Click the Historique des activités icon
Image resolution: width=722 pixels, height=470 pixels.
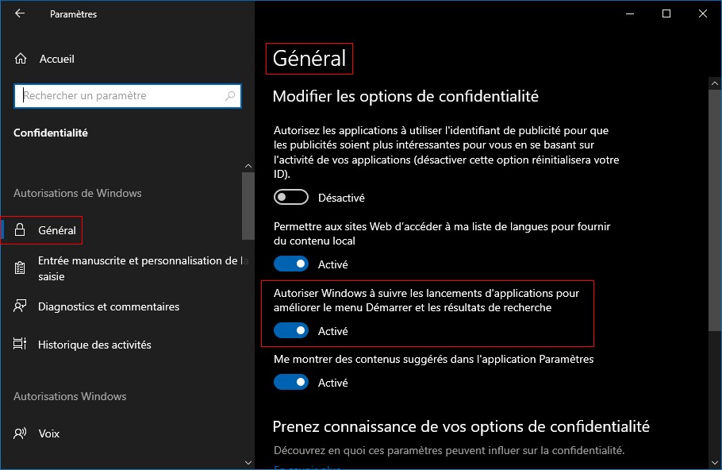(21, 345)
